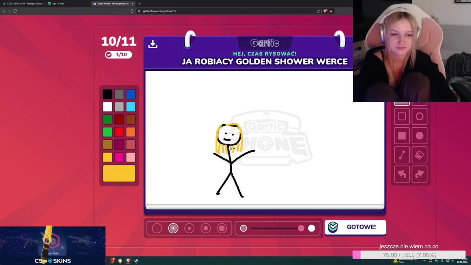Pick the cyan color swatch
The width and height of the screenshot is (471, 265).
point(131,107)
